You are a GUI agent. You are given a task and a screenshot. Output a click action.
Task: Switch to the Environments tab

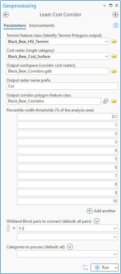pyautogui.click(x=42, y=25)
